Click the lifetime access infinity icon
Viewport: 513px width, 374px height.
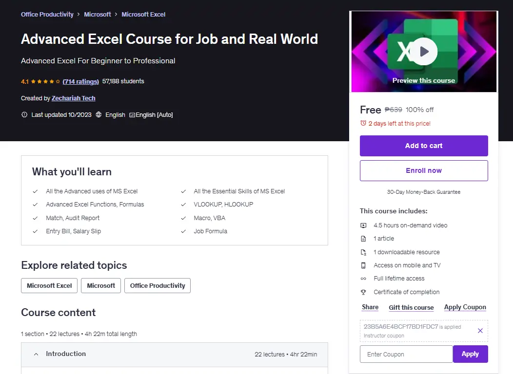tap(363, 279)
